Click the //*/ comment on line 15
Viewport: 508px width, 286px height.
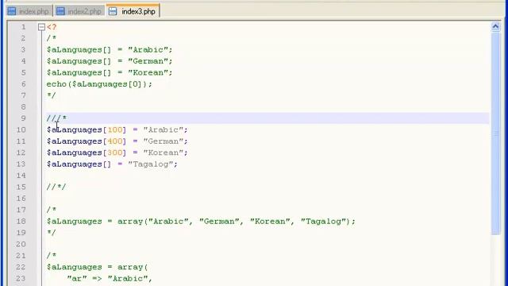coord(56,187)
